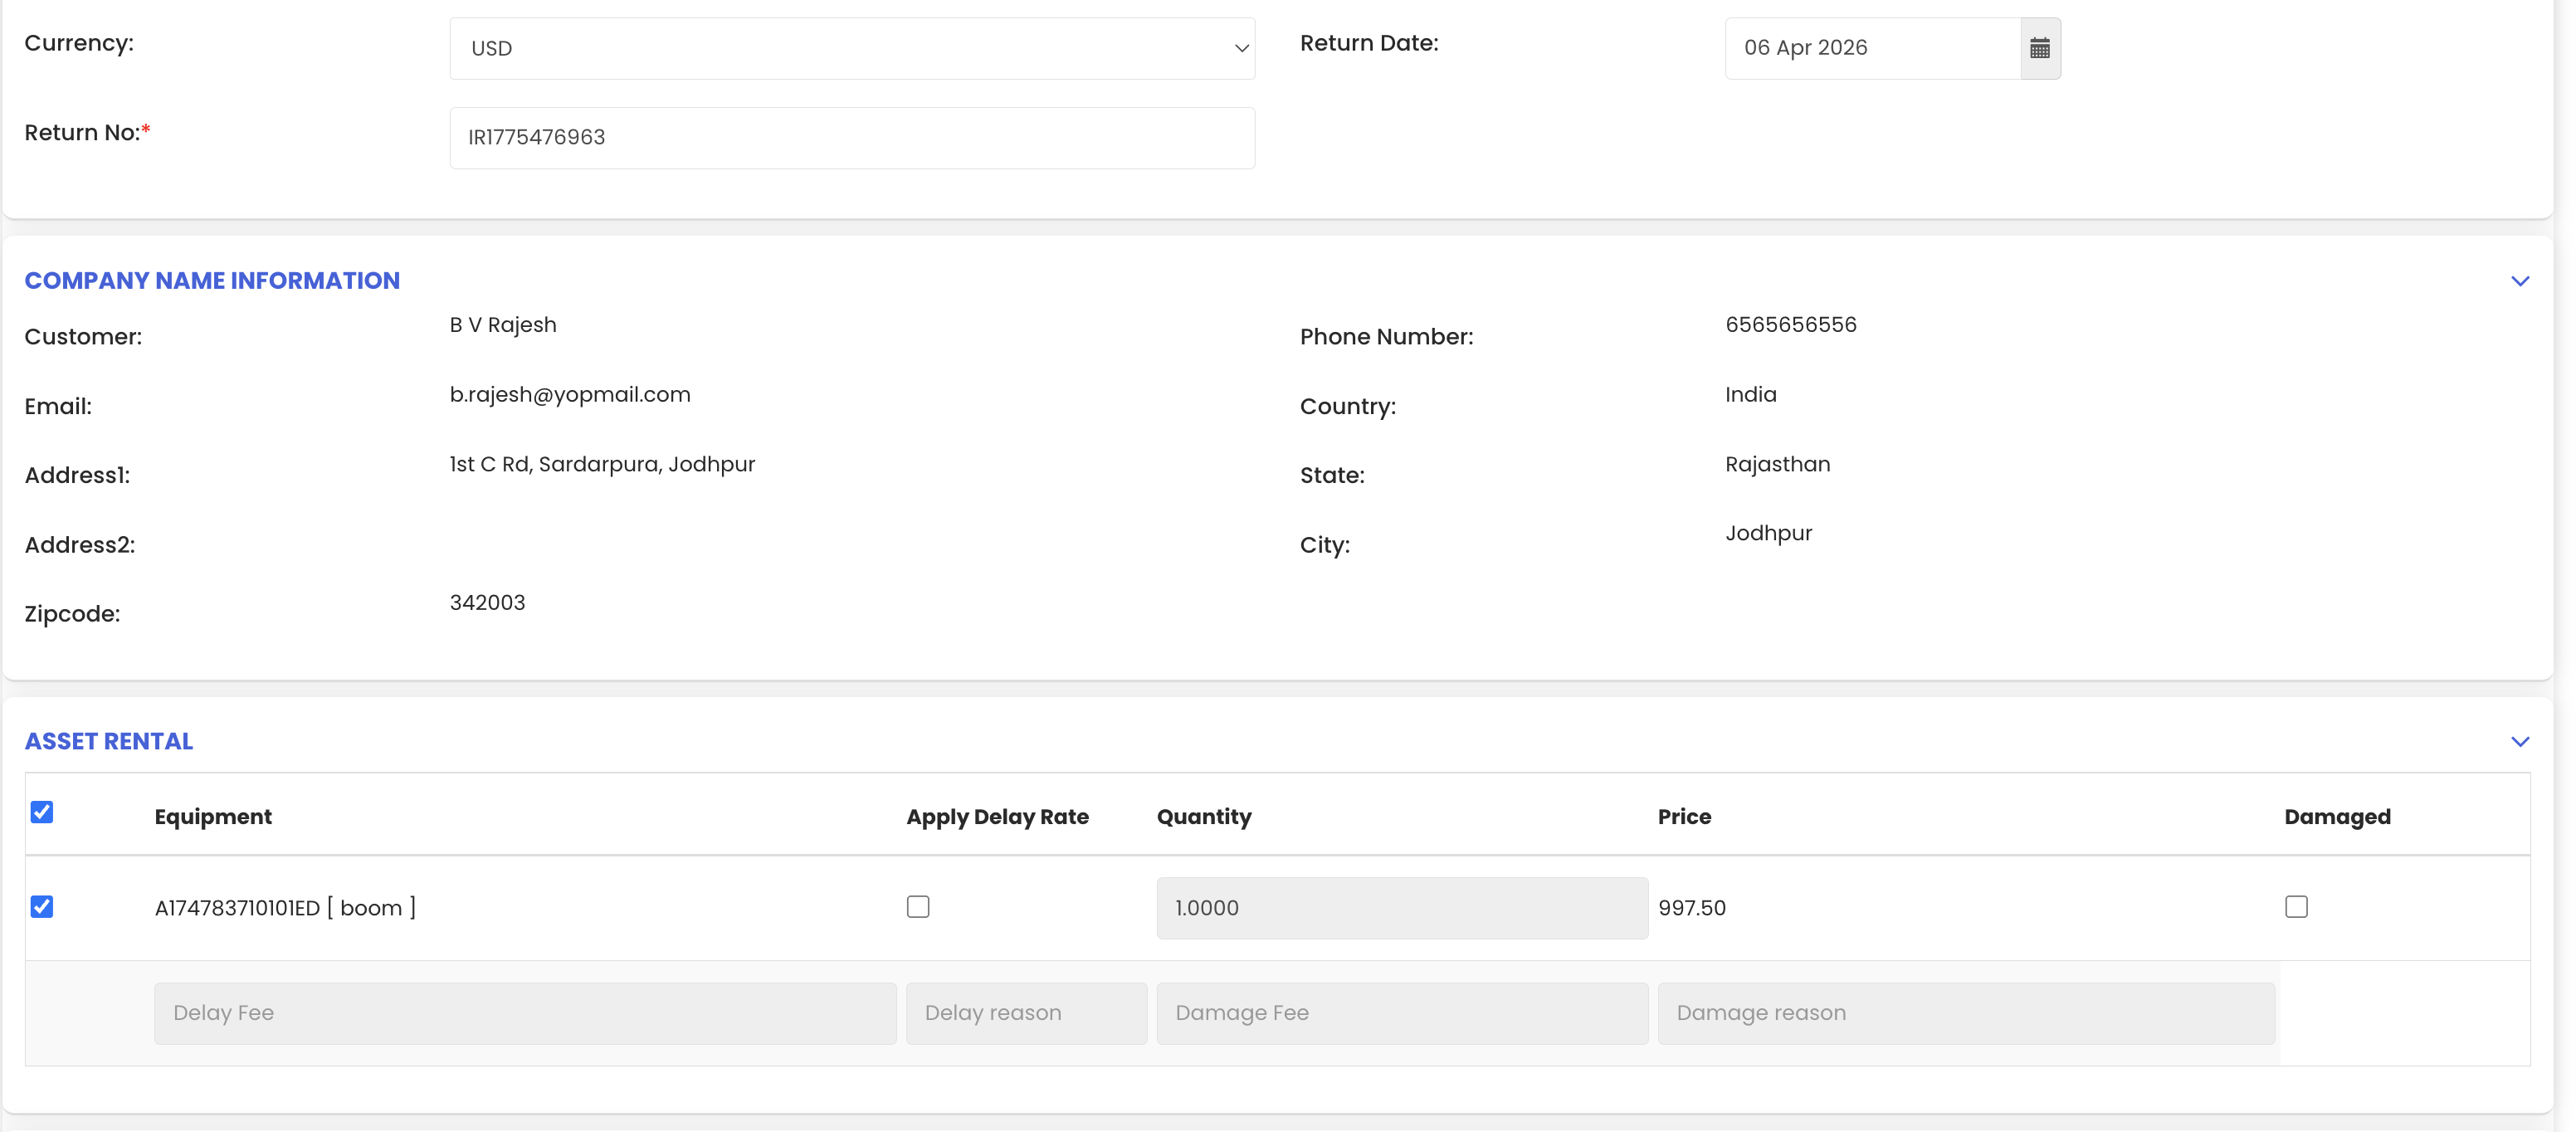Image resolution: width=2576 pixels, height=1132 pixels.
Task: Click the Quantity field showing 1.0000
Action: pyautogui.click(x=1401, y=908)
